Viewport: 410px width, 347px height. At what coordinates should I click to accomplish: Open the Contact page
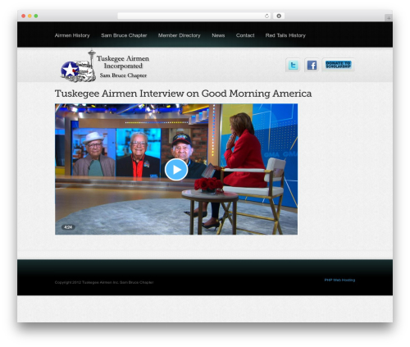coord(245,35)
